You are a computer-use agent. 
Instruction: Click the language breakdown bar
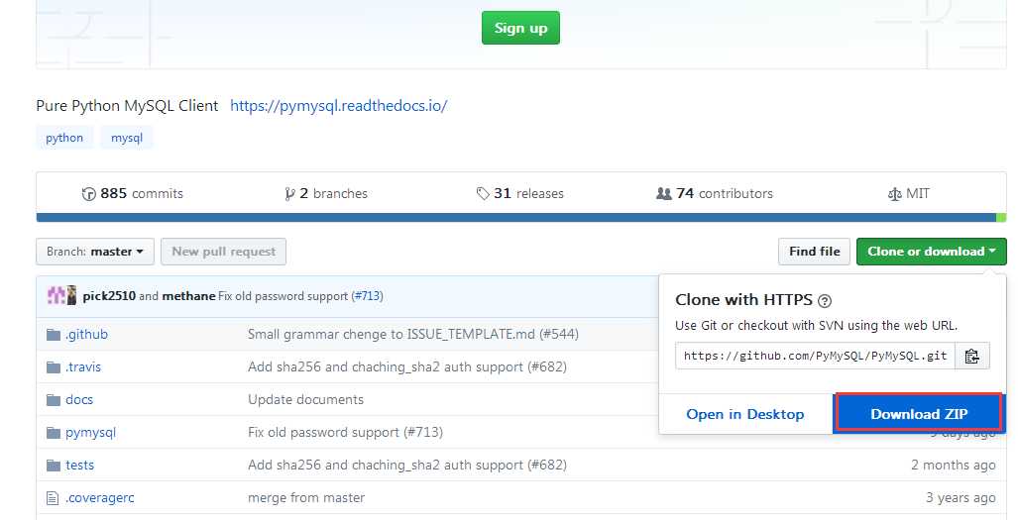pos(520,218)
